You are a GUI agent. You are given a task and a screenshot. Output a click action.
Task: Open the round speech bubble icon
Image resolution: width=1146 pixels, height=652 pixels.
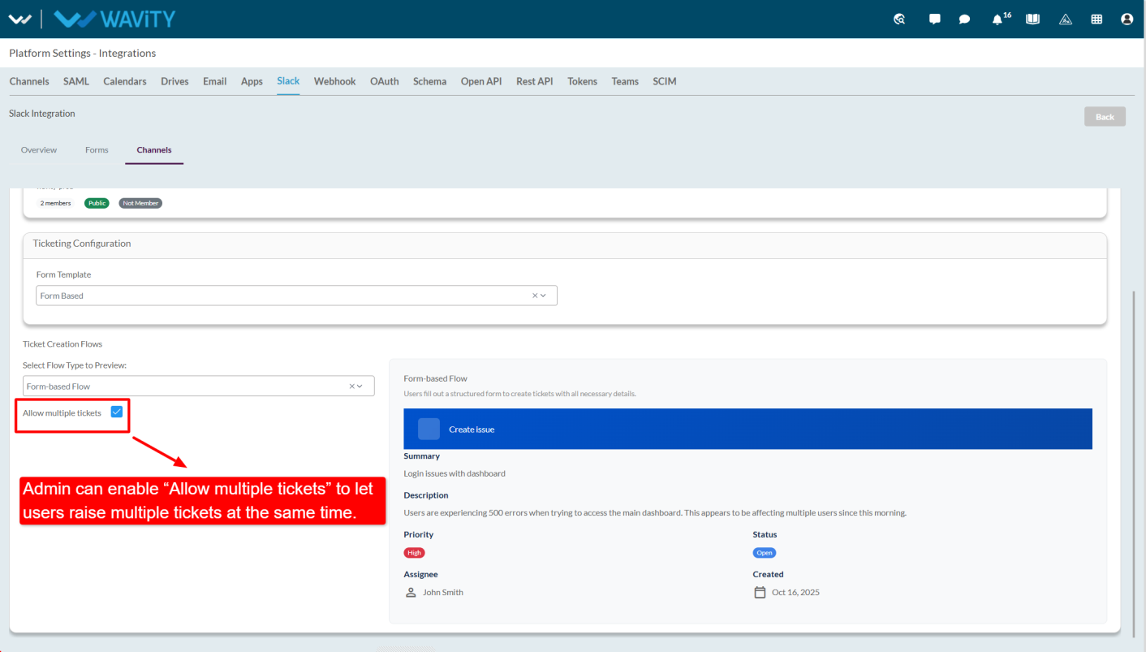(x=964, y=19)
